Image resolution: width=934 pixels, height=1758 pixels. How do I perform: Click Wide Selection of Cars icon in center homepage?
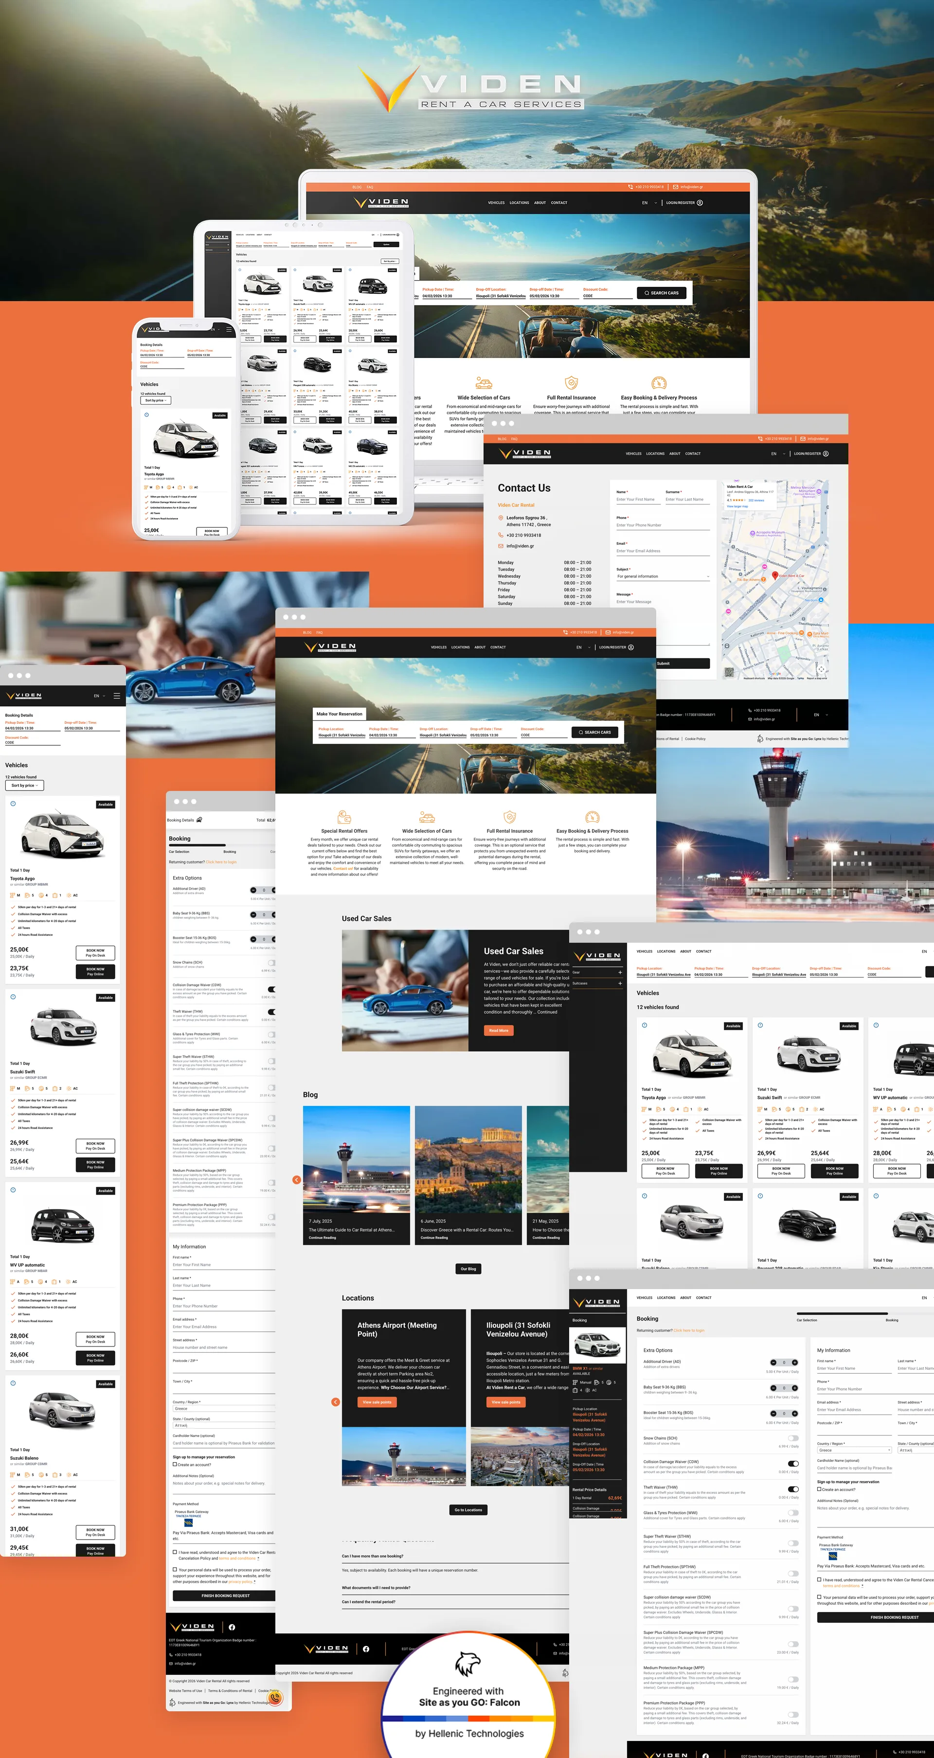pyautogui.click(x=427, y=817)
